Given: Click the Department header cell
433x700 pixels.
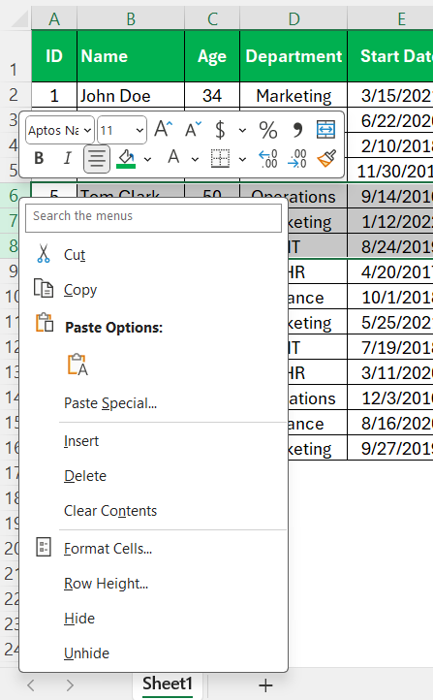Looking at the screenshot, I should pos(294,56).
